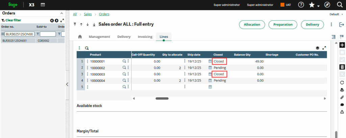Switch to the Management tab
Screen dimensions: 346x138
[99, 37]
